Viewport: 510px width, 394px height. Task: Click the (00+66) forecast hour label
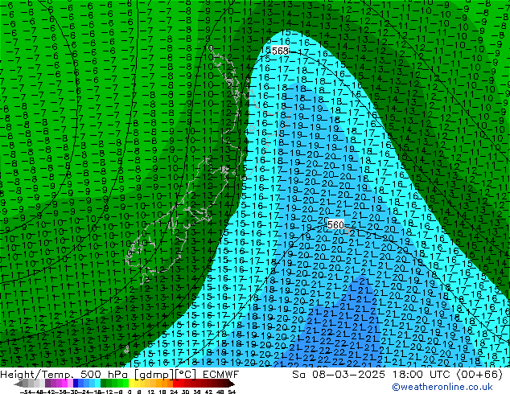[479, 375]
